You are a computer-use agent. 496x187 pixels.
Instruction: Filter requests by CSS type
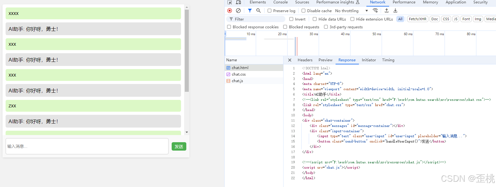[446, 19]
